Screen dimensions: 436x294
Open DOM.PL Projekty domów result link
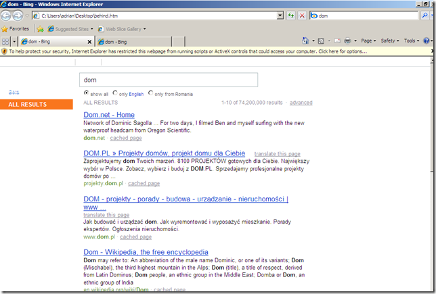coord(165,153)
